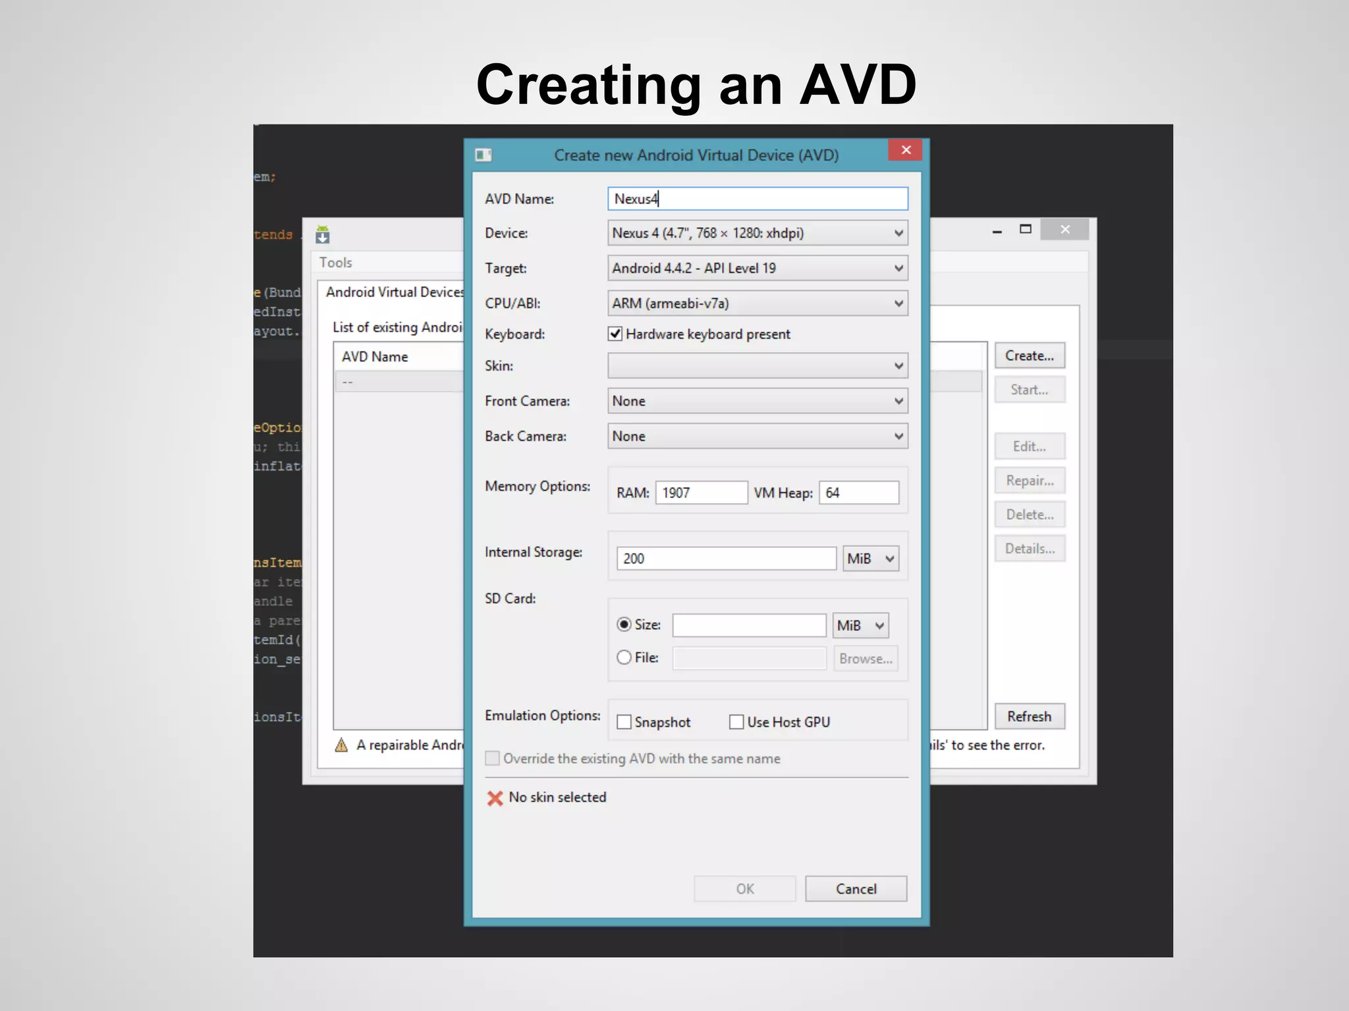
Task: Select the SD Card File radio button
Action: 624,657
